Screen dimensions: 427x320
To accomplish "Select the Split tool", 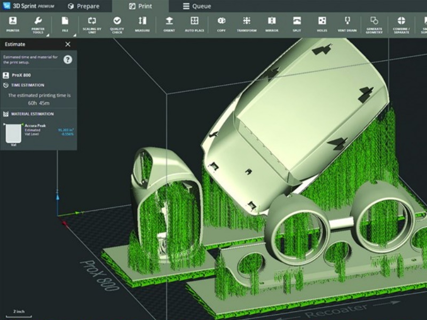I will coord(297,24).
